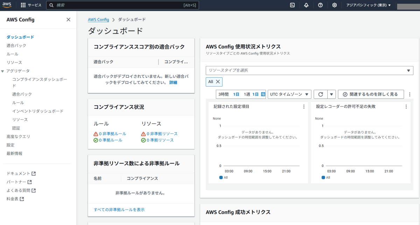Click the AWS logo home icon
Viewport: 420px width, 225px height.
pyautogui.click(x=7, y=5)
